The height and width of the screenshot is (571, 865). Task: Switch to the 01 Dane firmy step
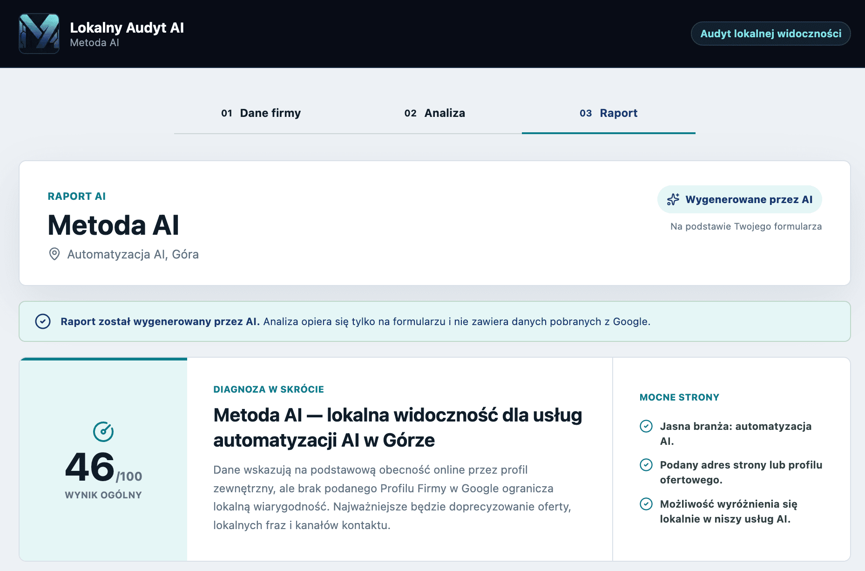pyautogui.click(x=261, y=113)
